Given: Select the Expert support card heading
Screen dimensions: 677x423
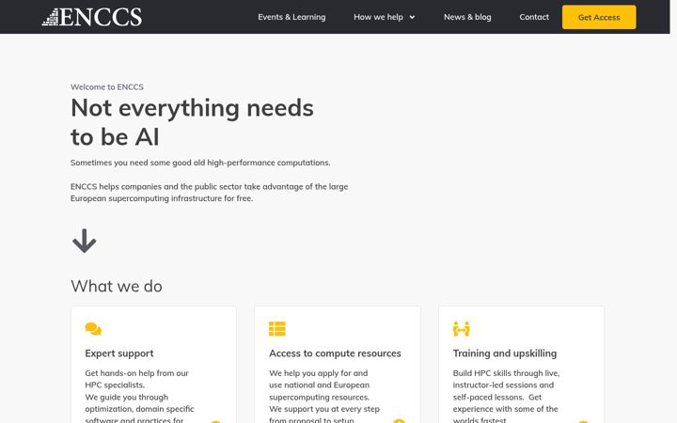Looking at the screenshot, I should click(119, 353).
